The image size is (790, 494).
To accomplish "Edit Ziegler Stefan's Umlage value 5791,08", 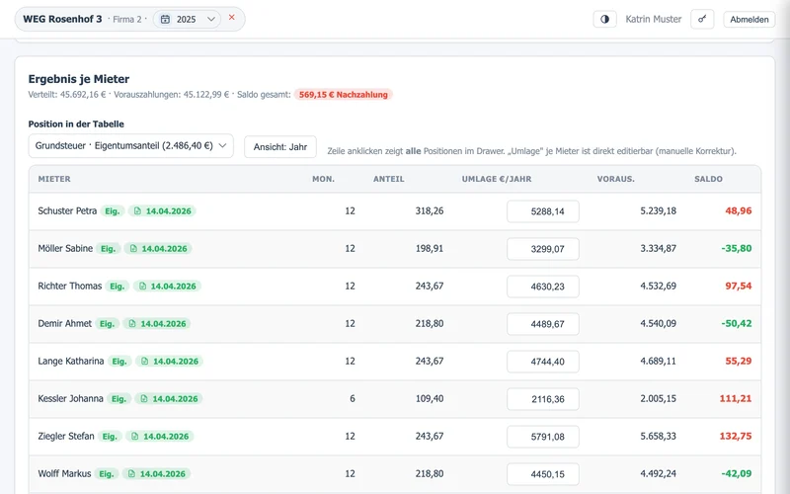I will pos(543,437).
